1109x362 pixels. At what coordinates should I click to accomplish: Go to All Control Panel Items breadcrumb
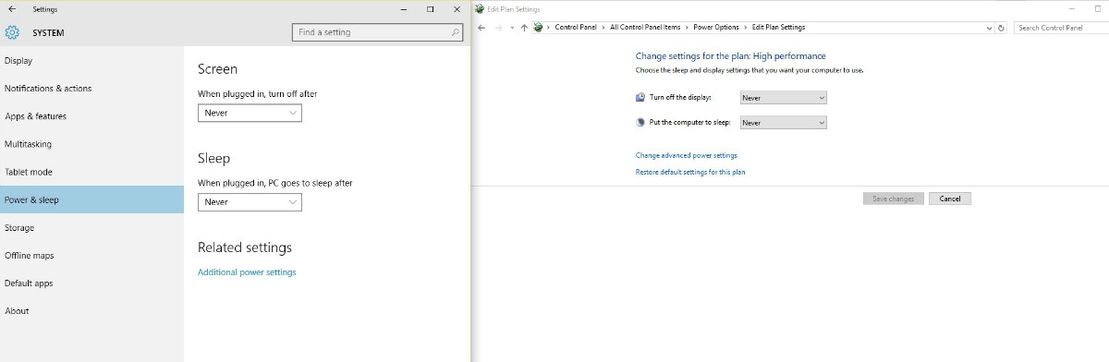click(x=645, y=28)
